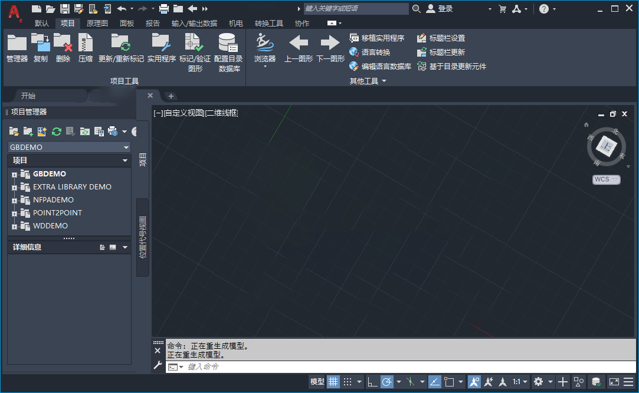This screenshot has height=393, width=639.
Task: Open customization hamburger icon in status bar
Action: coord(628,382)
